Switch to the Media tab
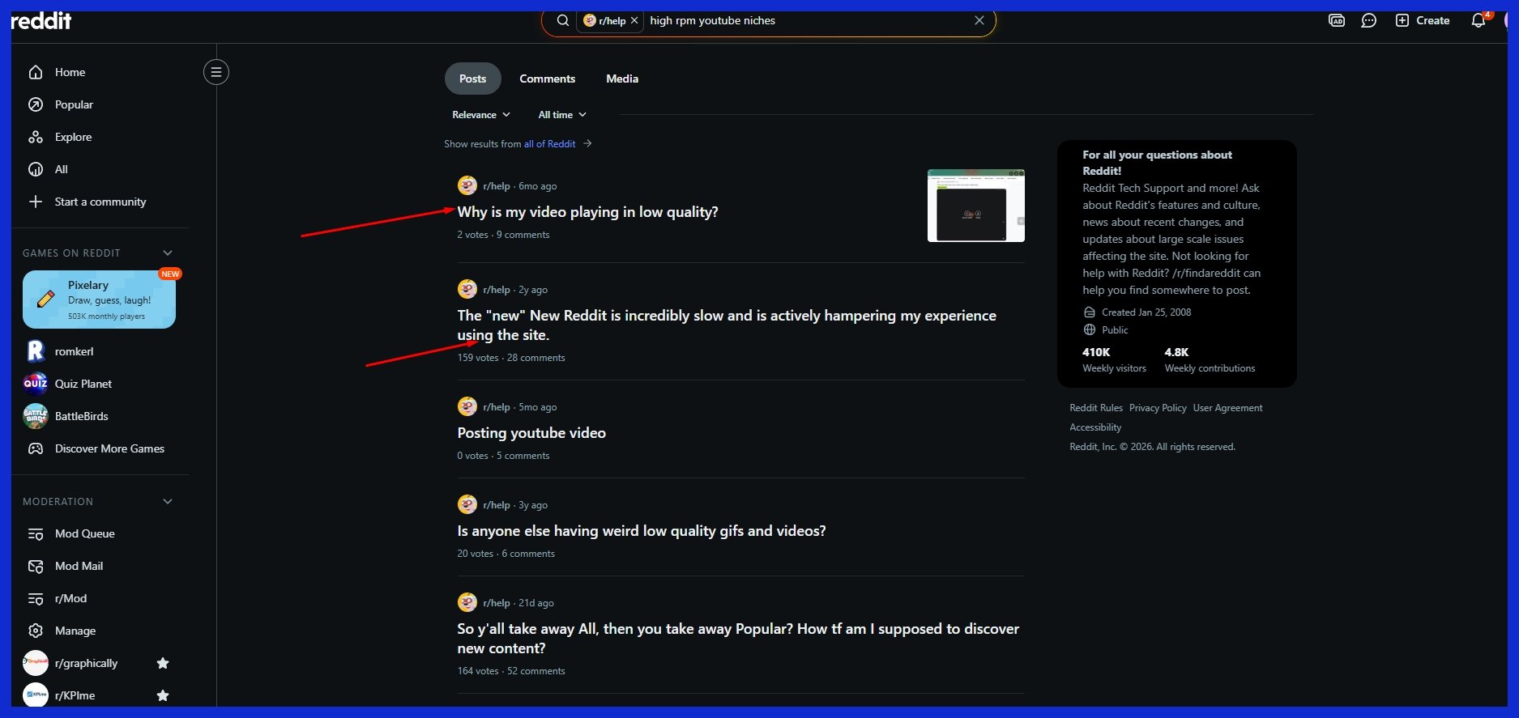 coord(621,79)
